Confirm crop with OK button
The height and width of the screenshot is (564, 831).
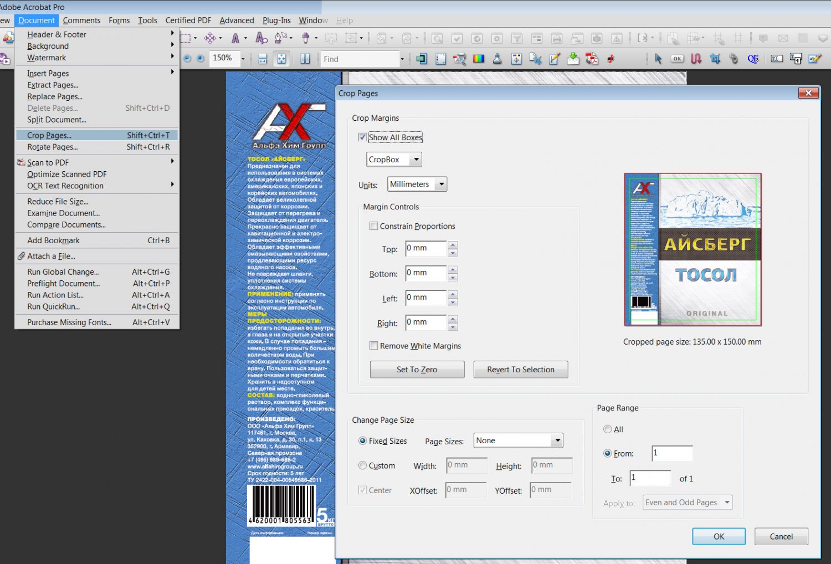tap(719, 536)
